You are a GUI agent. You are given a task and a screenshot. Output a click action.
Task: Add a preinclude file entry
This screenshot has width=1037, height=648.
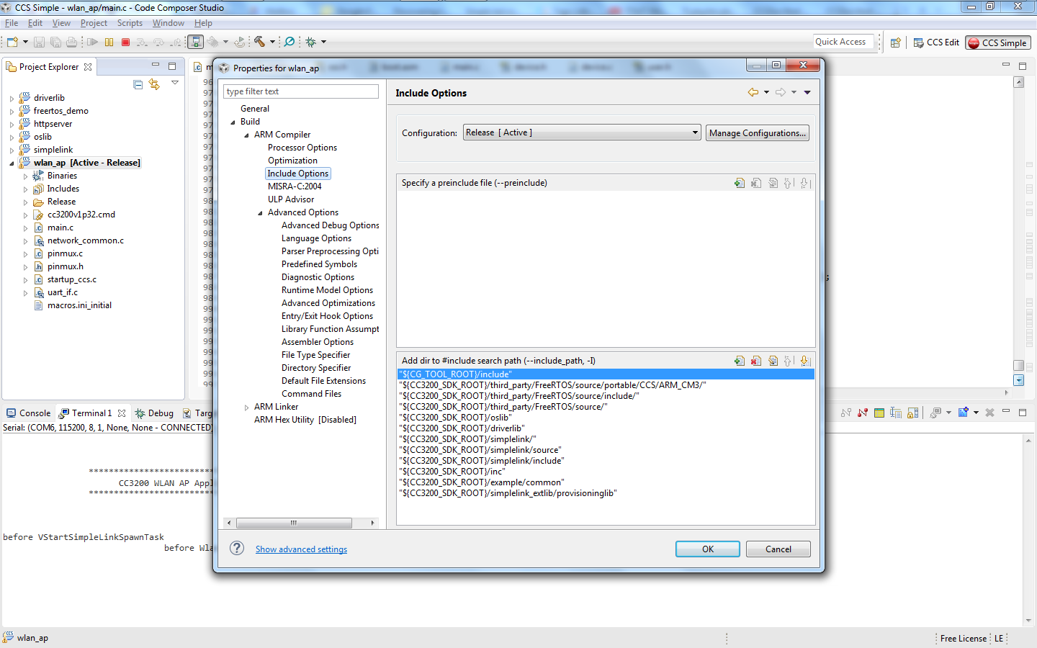coord(740,183)
